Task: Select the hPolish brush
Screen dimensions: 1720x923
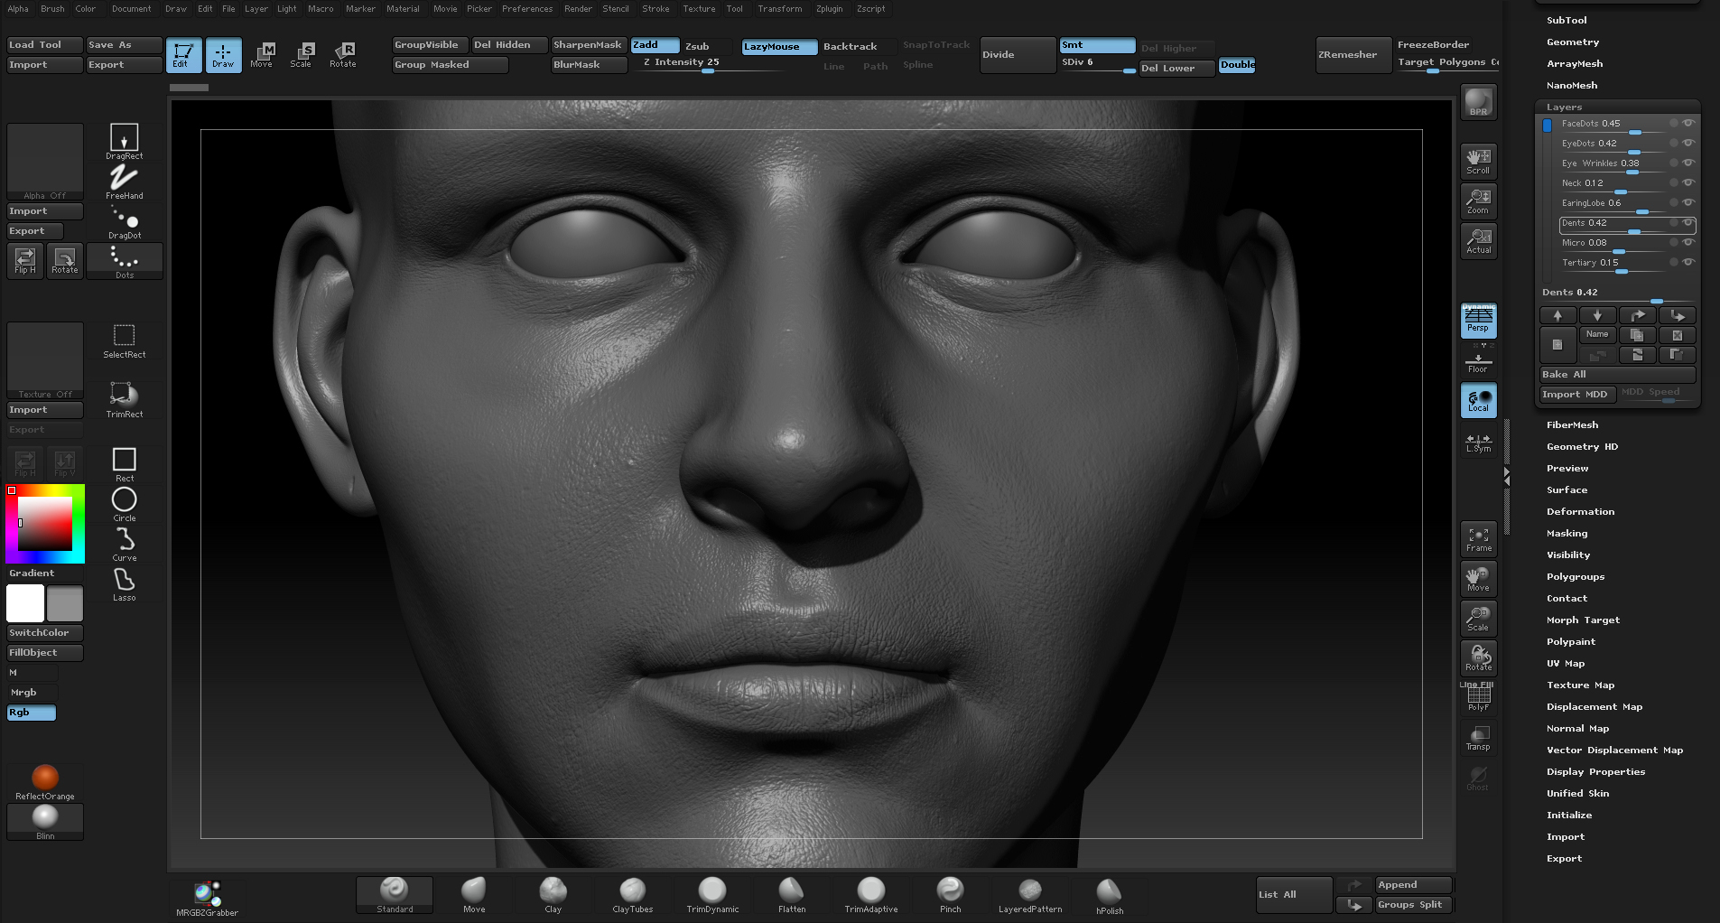Action: (1110, 897)
